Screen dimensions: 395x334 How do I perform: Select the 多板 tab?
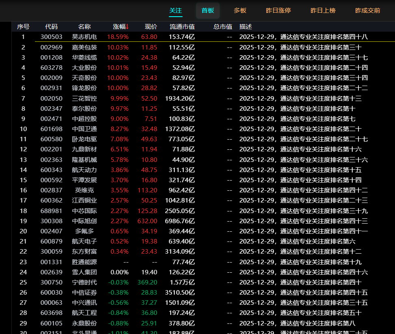[x=240, y=11]
